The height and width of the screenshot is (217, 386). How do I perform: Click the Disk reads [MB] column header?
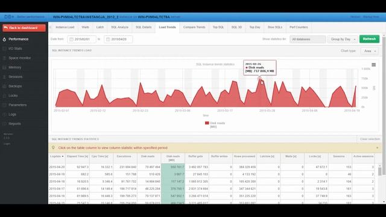[x=173, y=158]
